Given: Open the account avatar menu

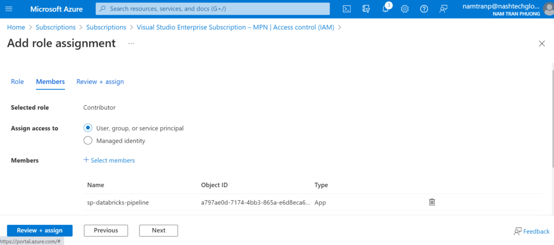Looking at the screenshot, I should [548, 9].
